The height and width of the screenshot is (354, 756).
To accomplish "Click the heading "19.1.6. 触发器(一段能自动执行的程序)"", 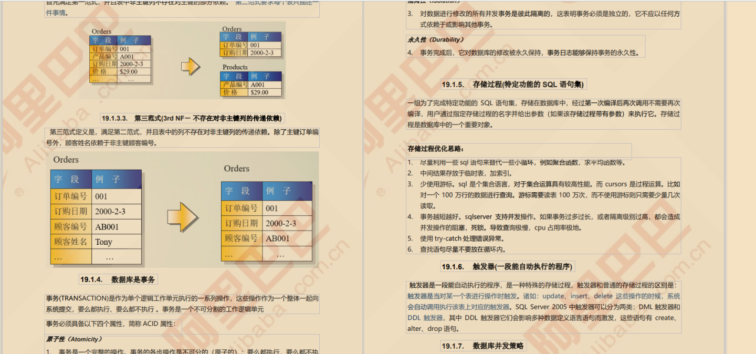I will point(506,267).
